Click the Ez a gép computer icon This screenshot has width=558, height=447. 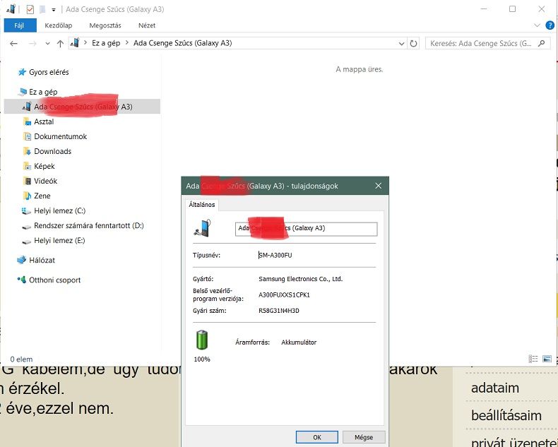pyautogui.click(x=22, y=92)
